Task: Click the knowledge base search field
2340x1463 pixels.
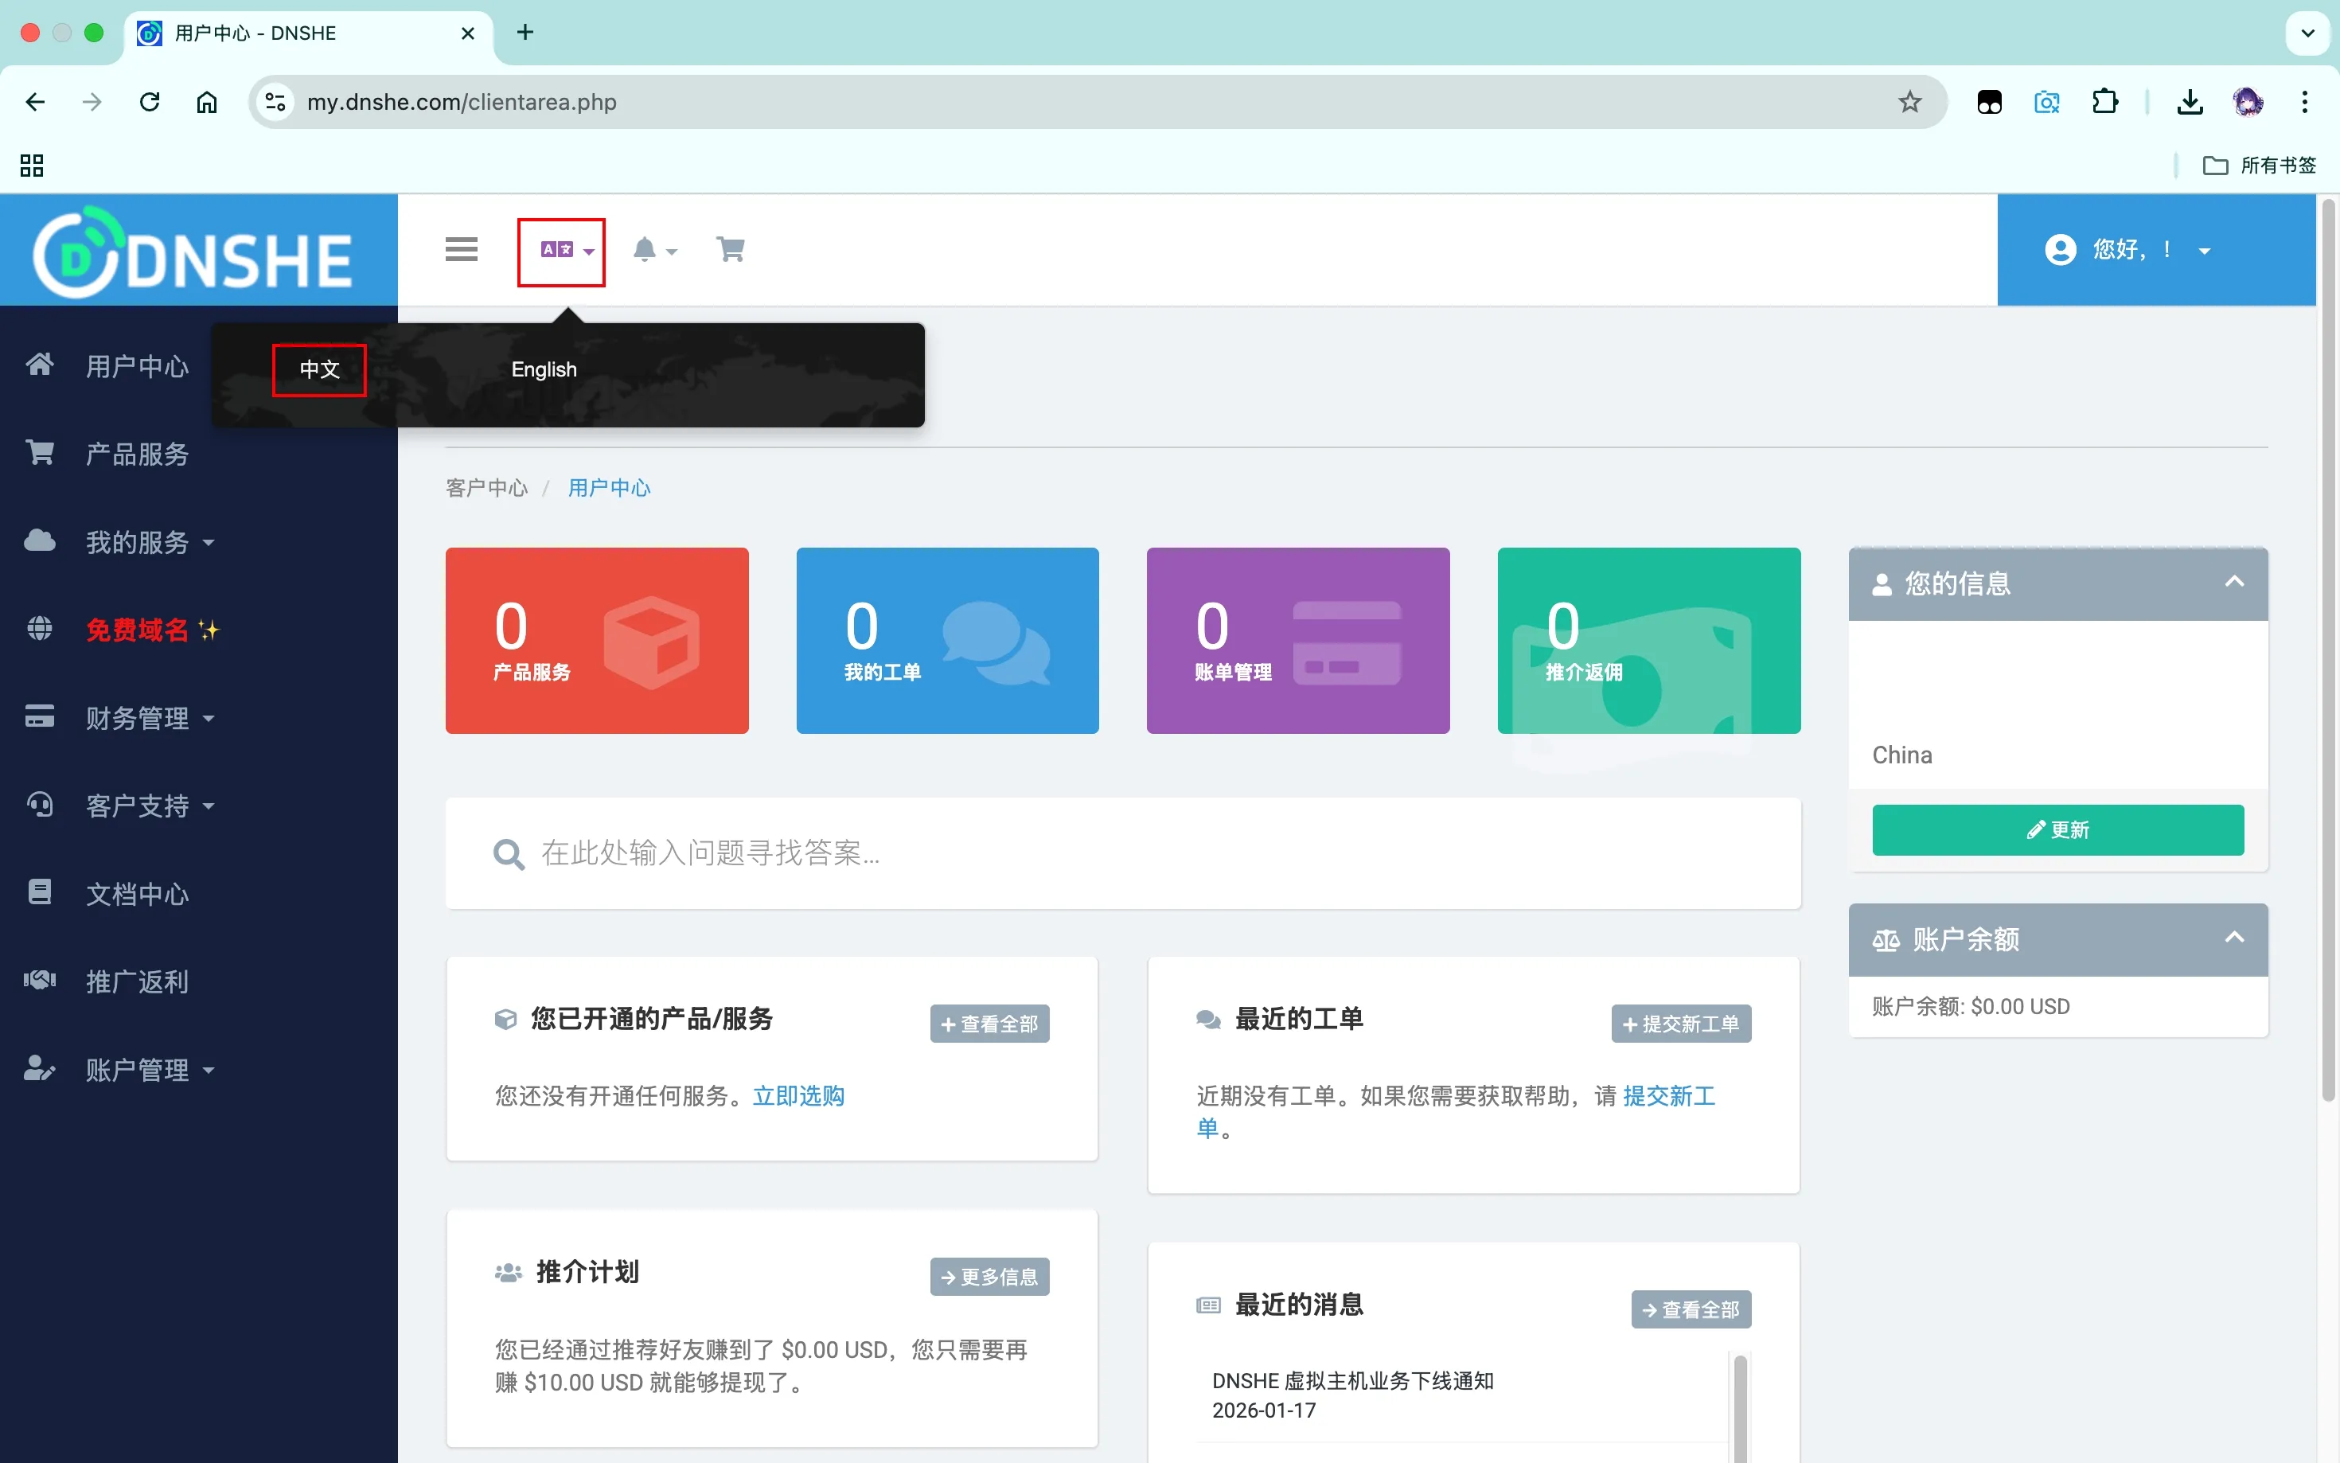Action: pos(1122,852)
